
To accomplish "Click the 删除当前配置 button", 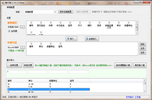I will (83, 12).
